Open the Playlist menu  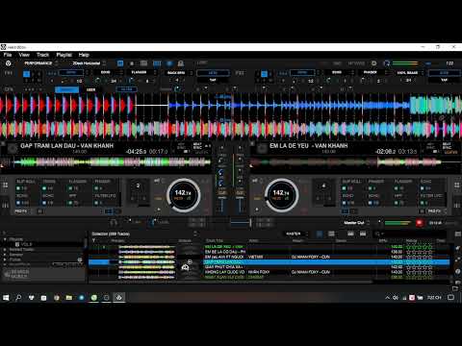click(x=64, y=55)
